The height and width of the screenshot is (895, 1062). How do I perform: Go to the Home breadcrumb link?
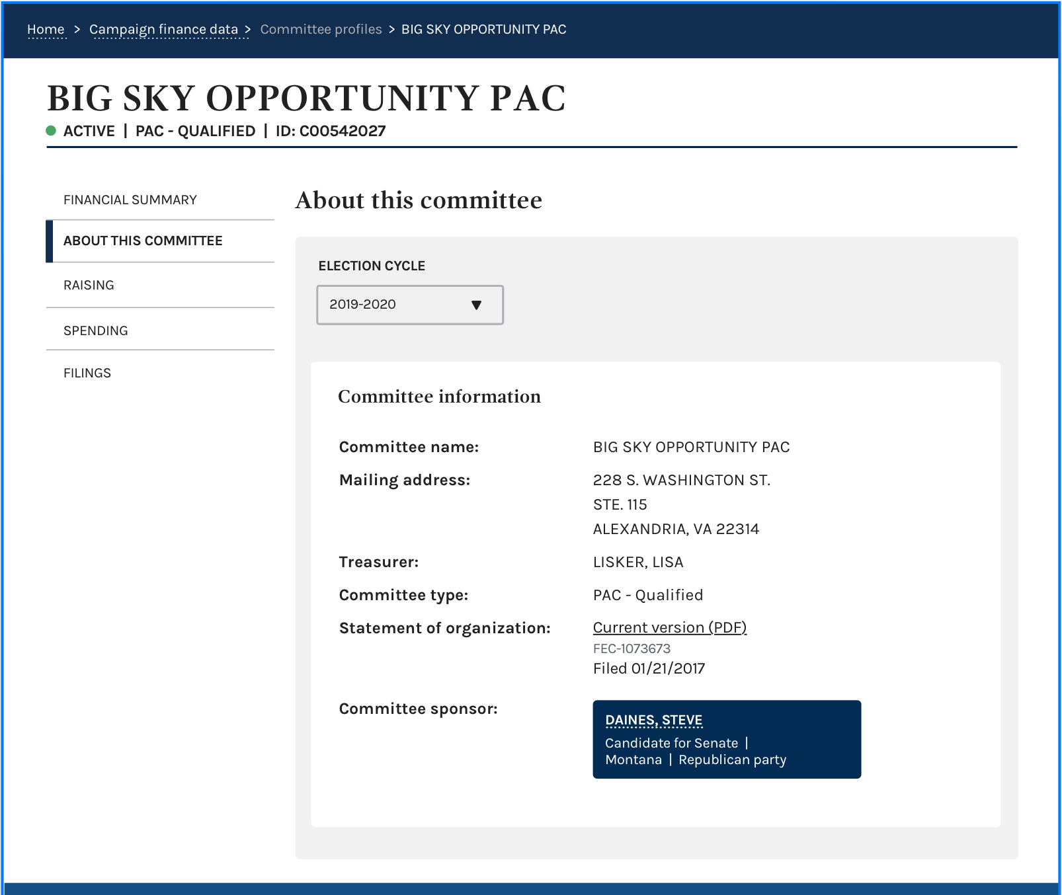[46, 29]
